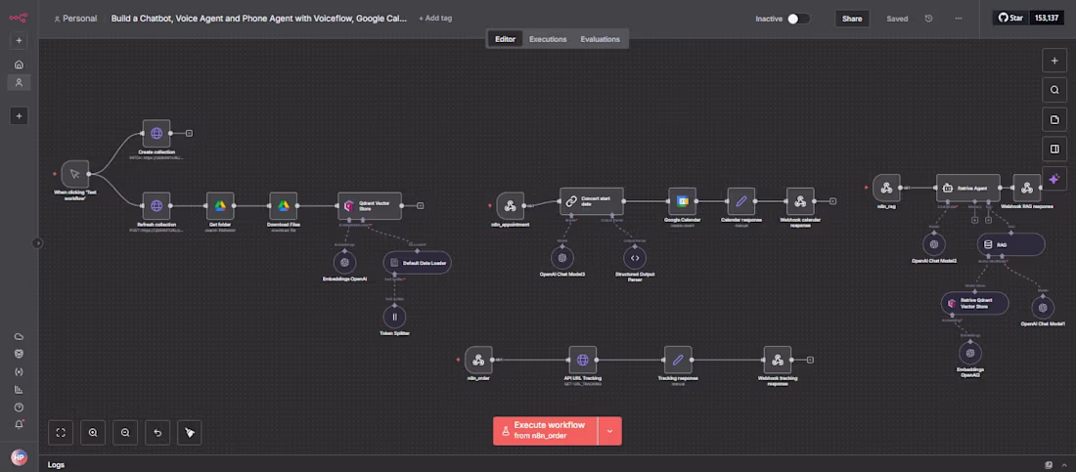Screen dimensions: 1076x472
Task: Select the Create collection HTTP node
Action: click(157, 133)
